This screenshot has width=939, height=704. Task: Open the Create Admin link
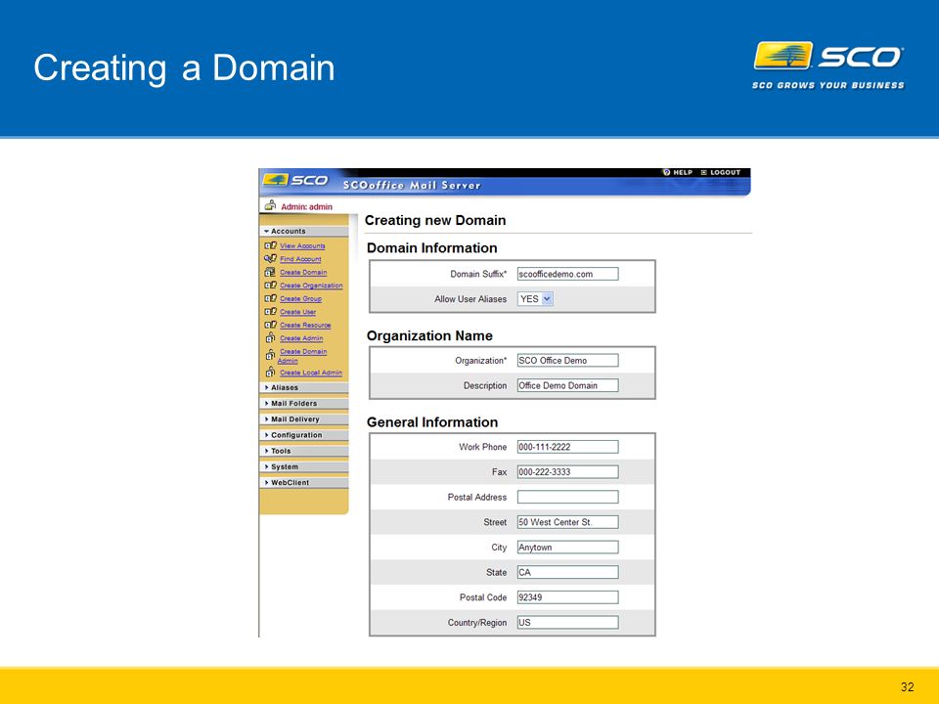click(301, 338)
